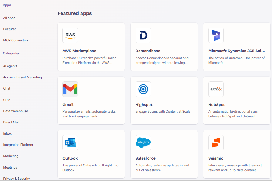The width and height of the screenshot is (272, 181).
Task: Open the CRM category
Action: pyautogui.click(x=7, y=100)
